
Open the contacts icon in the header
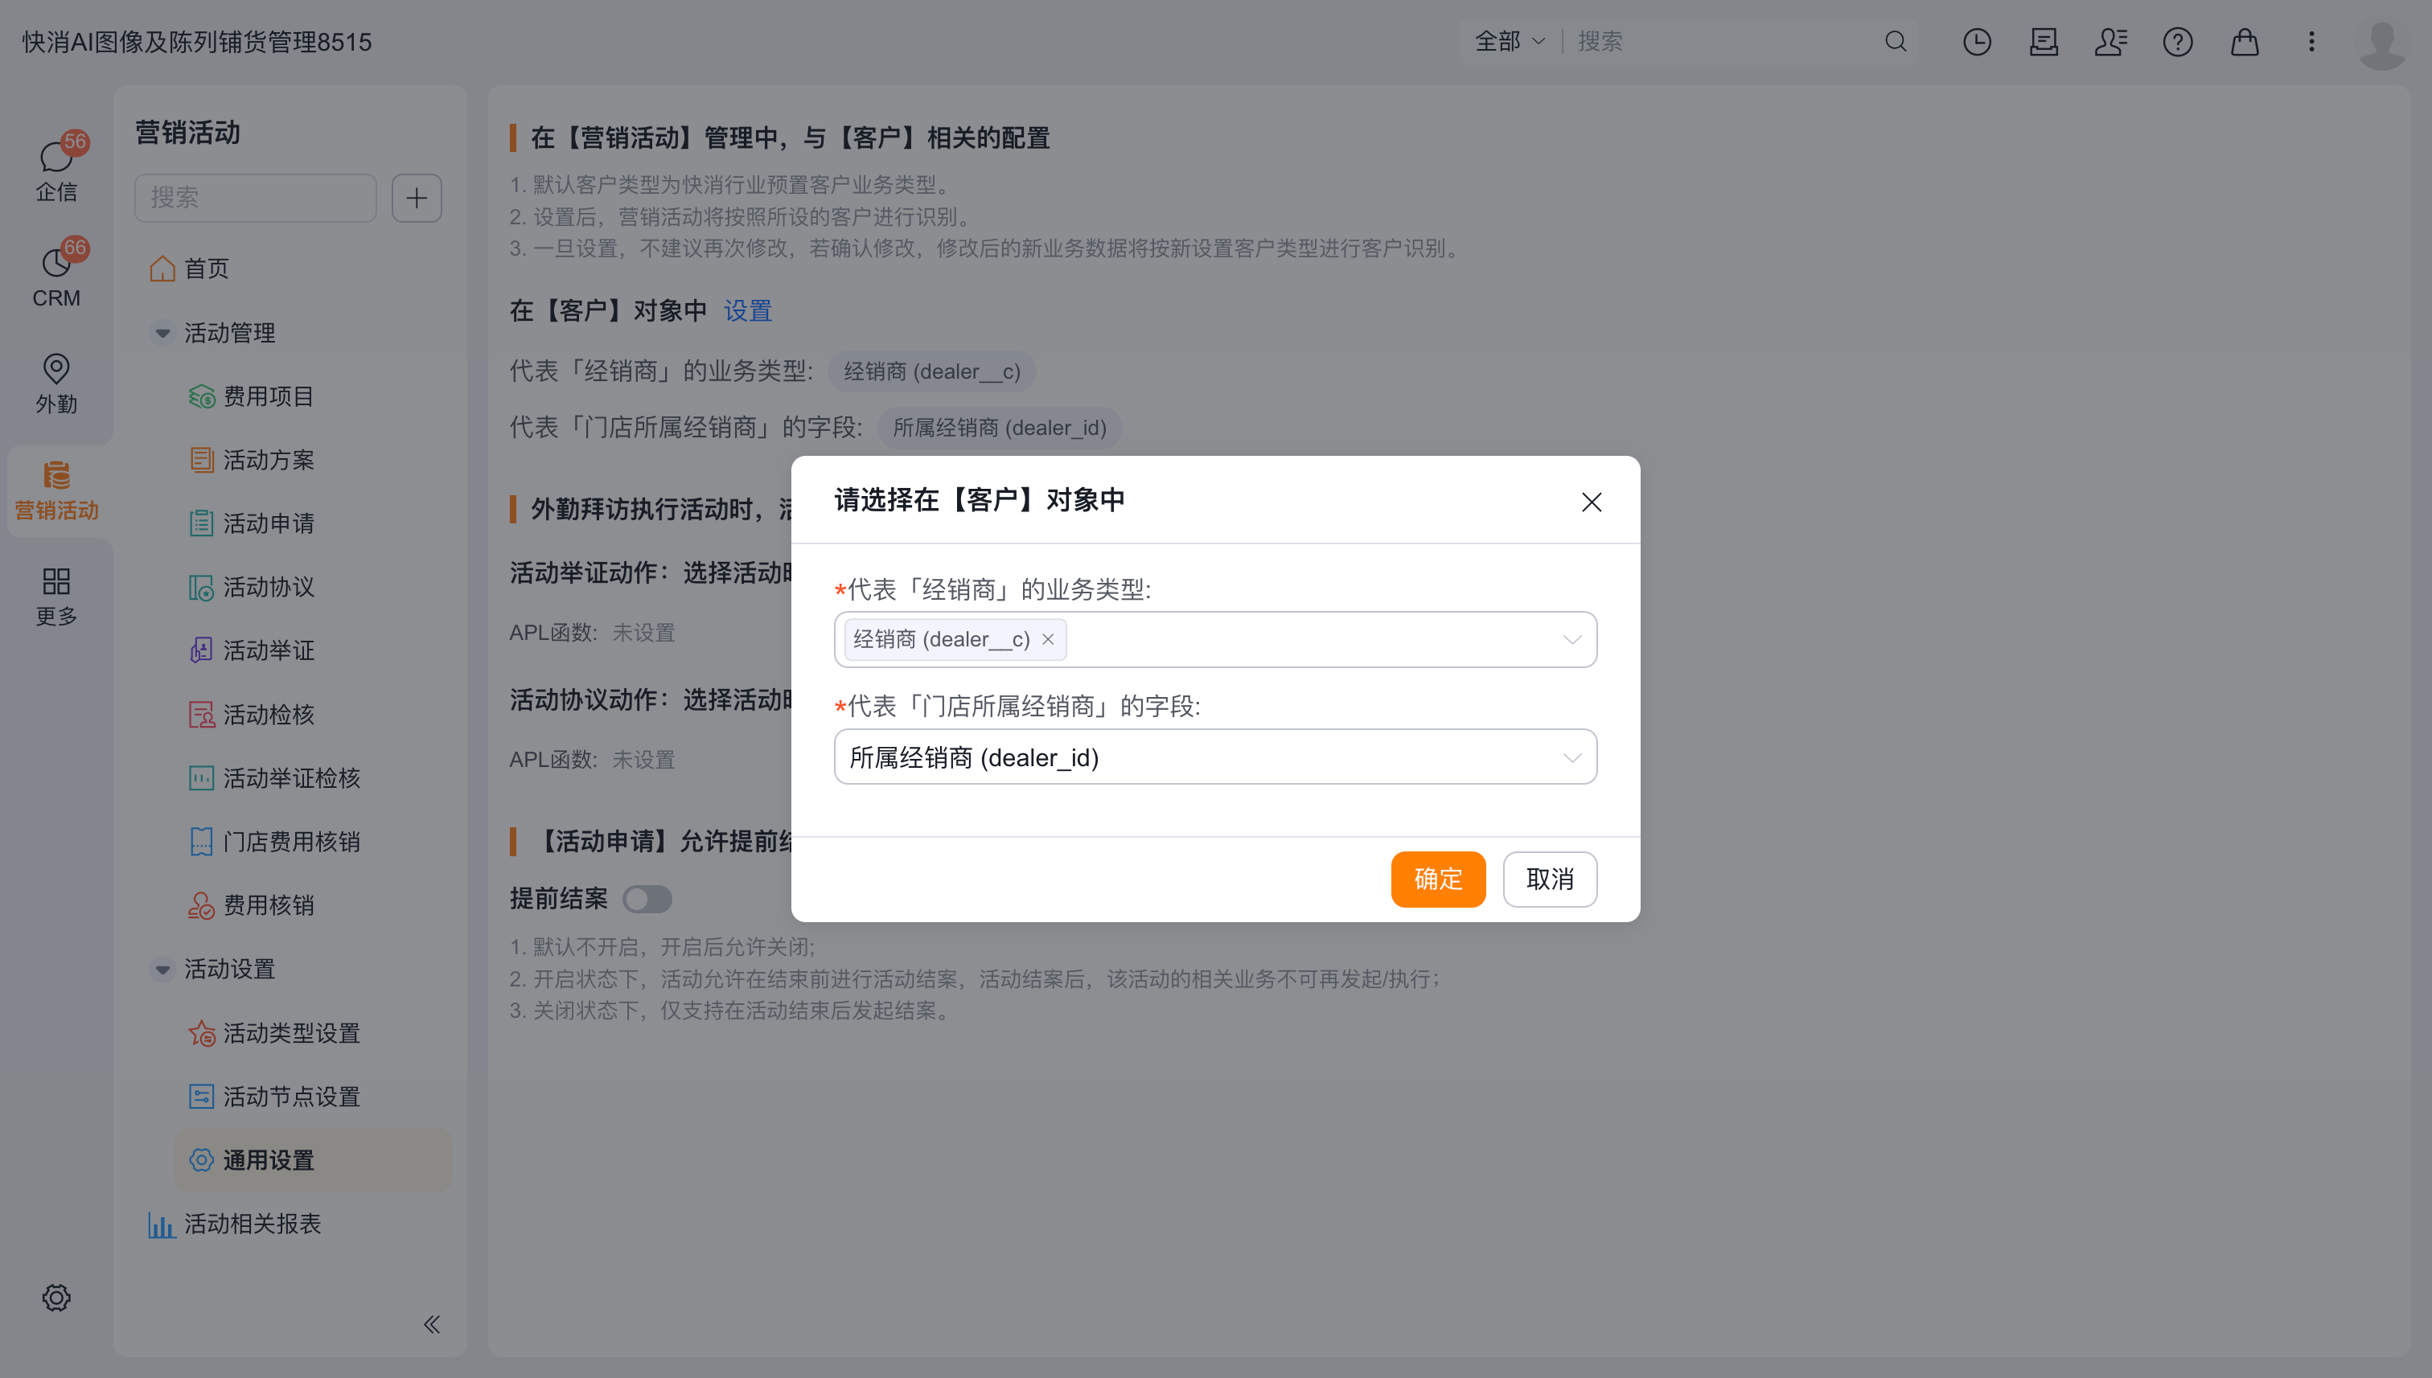coord(2110,42)
